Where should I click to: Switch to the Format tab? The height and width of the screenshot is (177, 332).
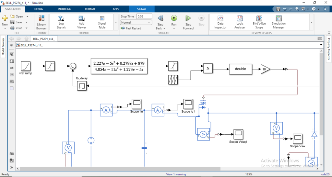(90, 9)
